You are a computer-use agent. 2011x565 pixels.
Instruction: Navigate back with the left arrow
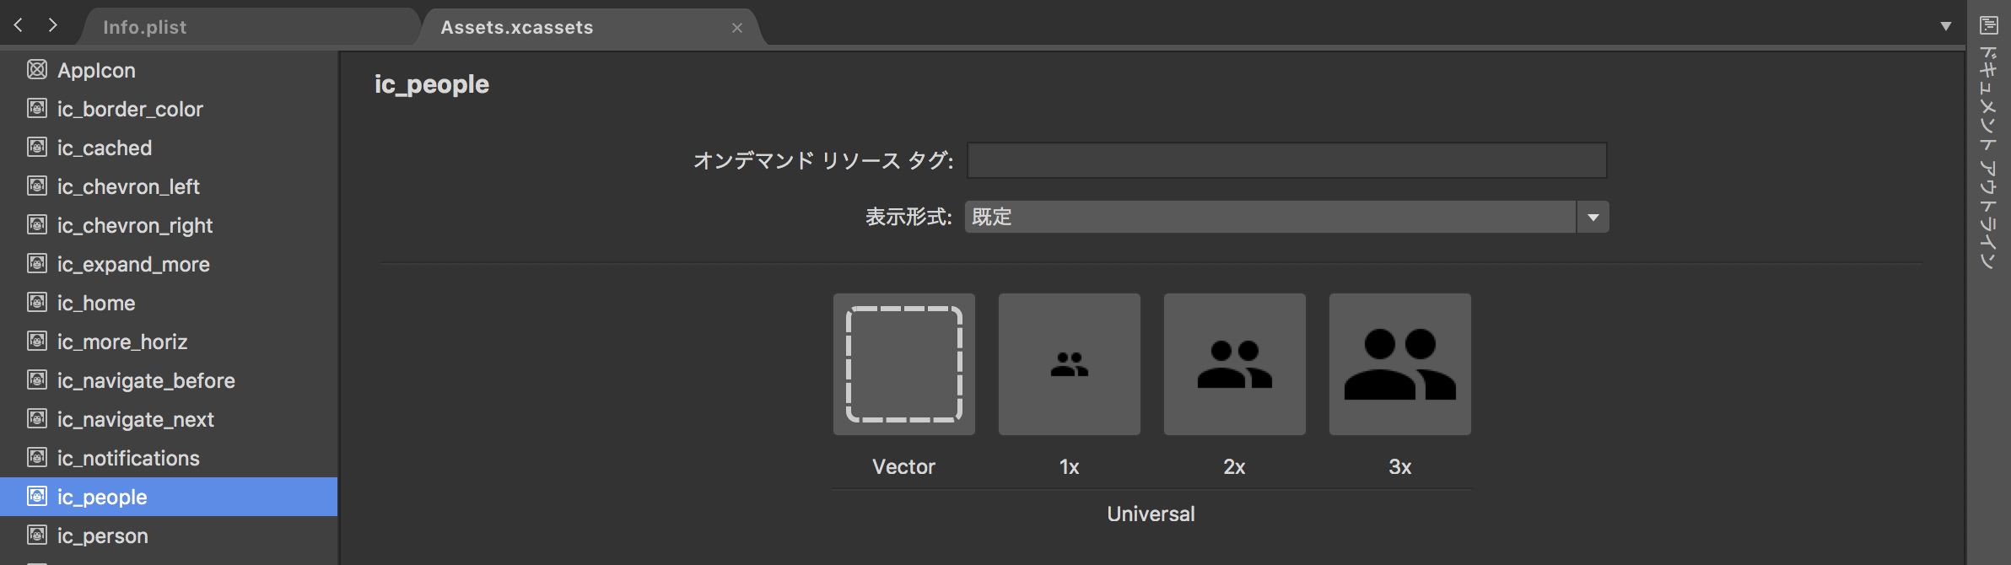(18, 25)
